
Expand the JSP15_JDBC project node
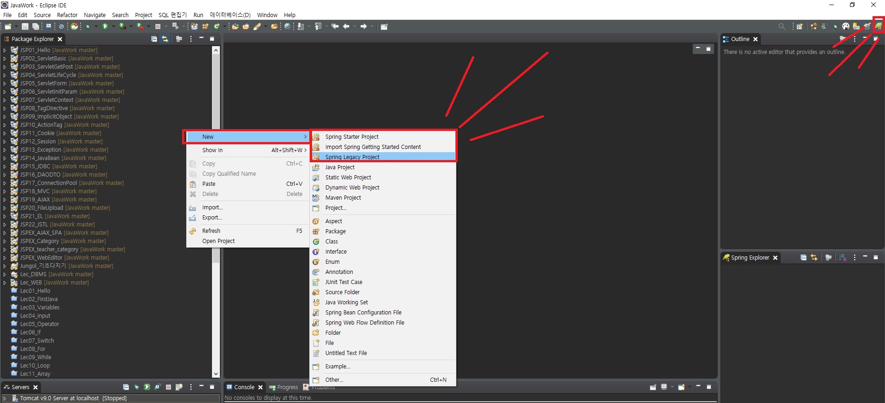5,166
